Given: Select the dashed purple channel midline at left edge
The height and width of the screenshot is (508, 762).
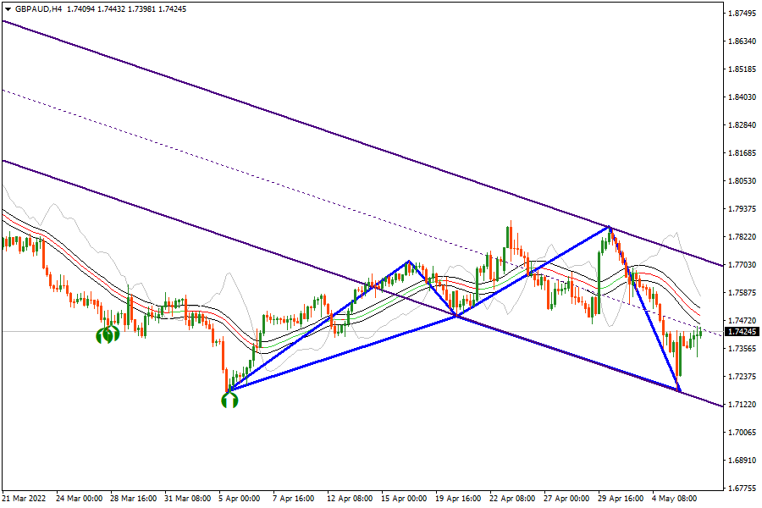Looking at the screenshot, I should tap(8, 91).
